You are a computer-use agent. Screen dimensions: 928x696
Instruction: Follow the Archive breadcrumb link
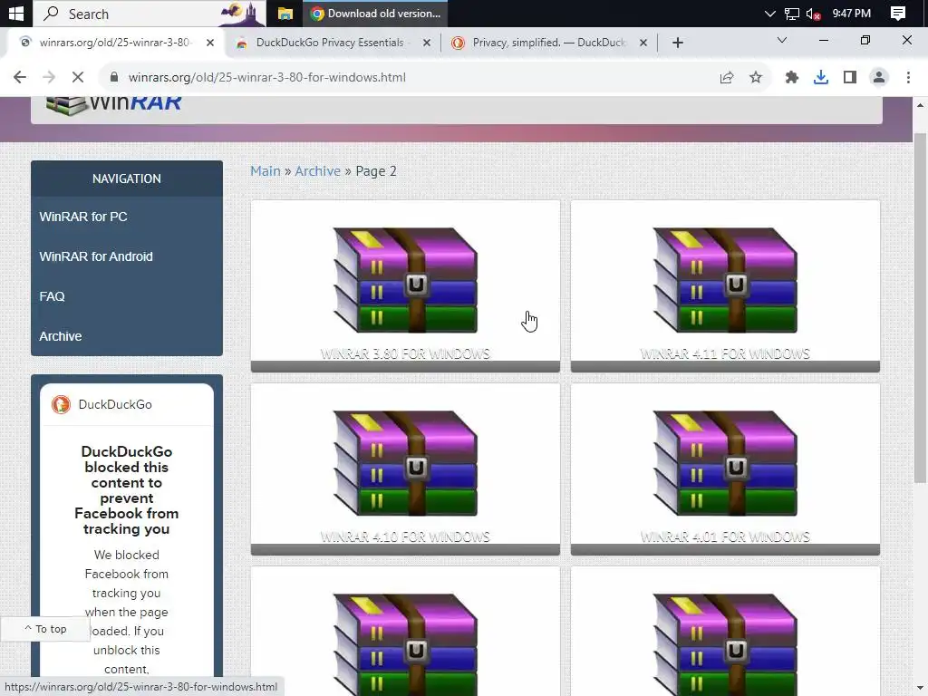coord(318,171)
